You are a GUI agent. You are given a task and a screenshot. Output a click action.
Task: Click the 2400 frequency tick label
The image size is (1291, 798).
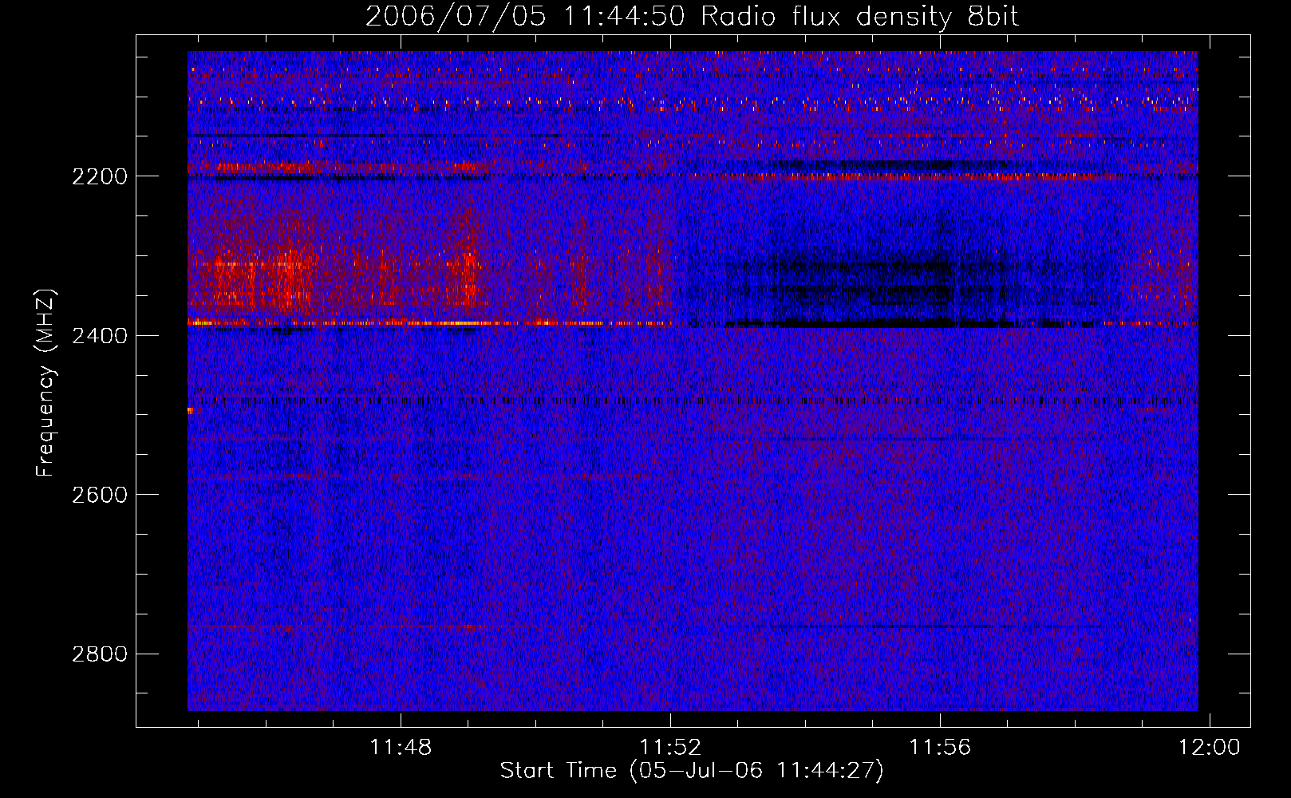(100, 336)
